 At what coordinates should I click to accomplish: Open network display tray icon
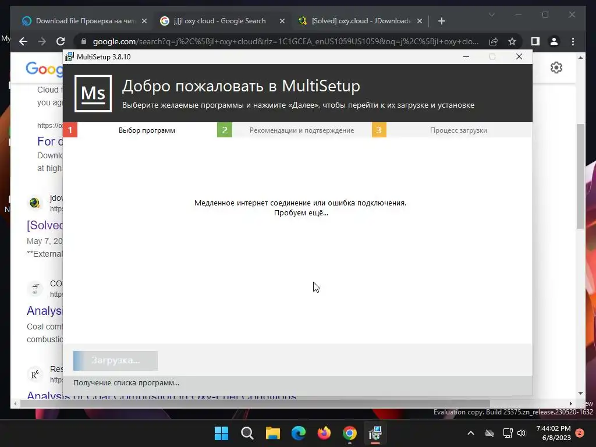pos(508,433)
